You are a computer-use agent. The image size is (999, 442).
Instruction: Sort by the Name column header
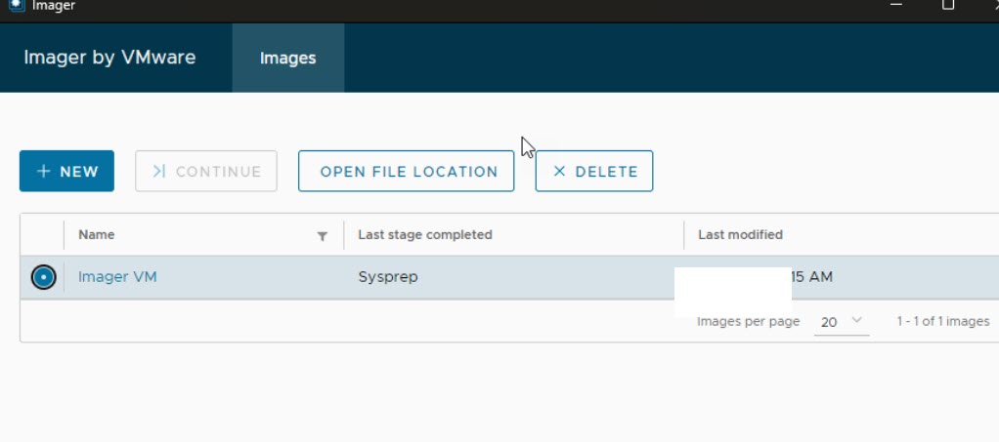(x=96, y=235)
